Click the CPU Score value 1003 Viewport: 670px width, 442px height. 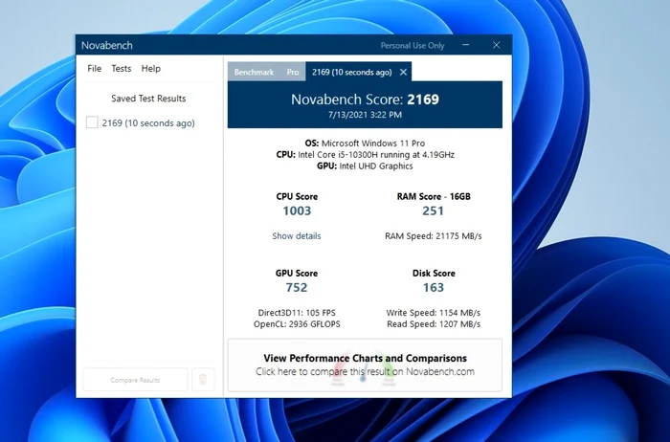click(297, 210)
